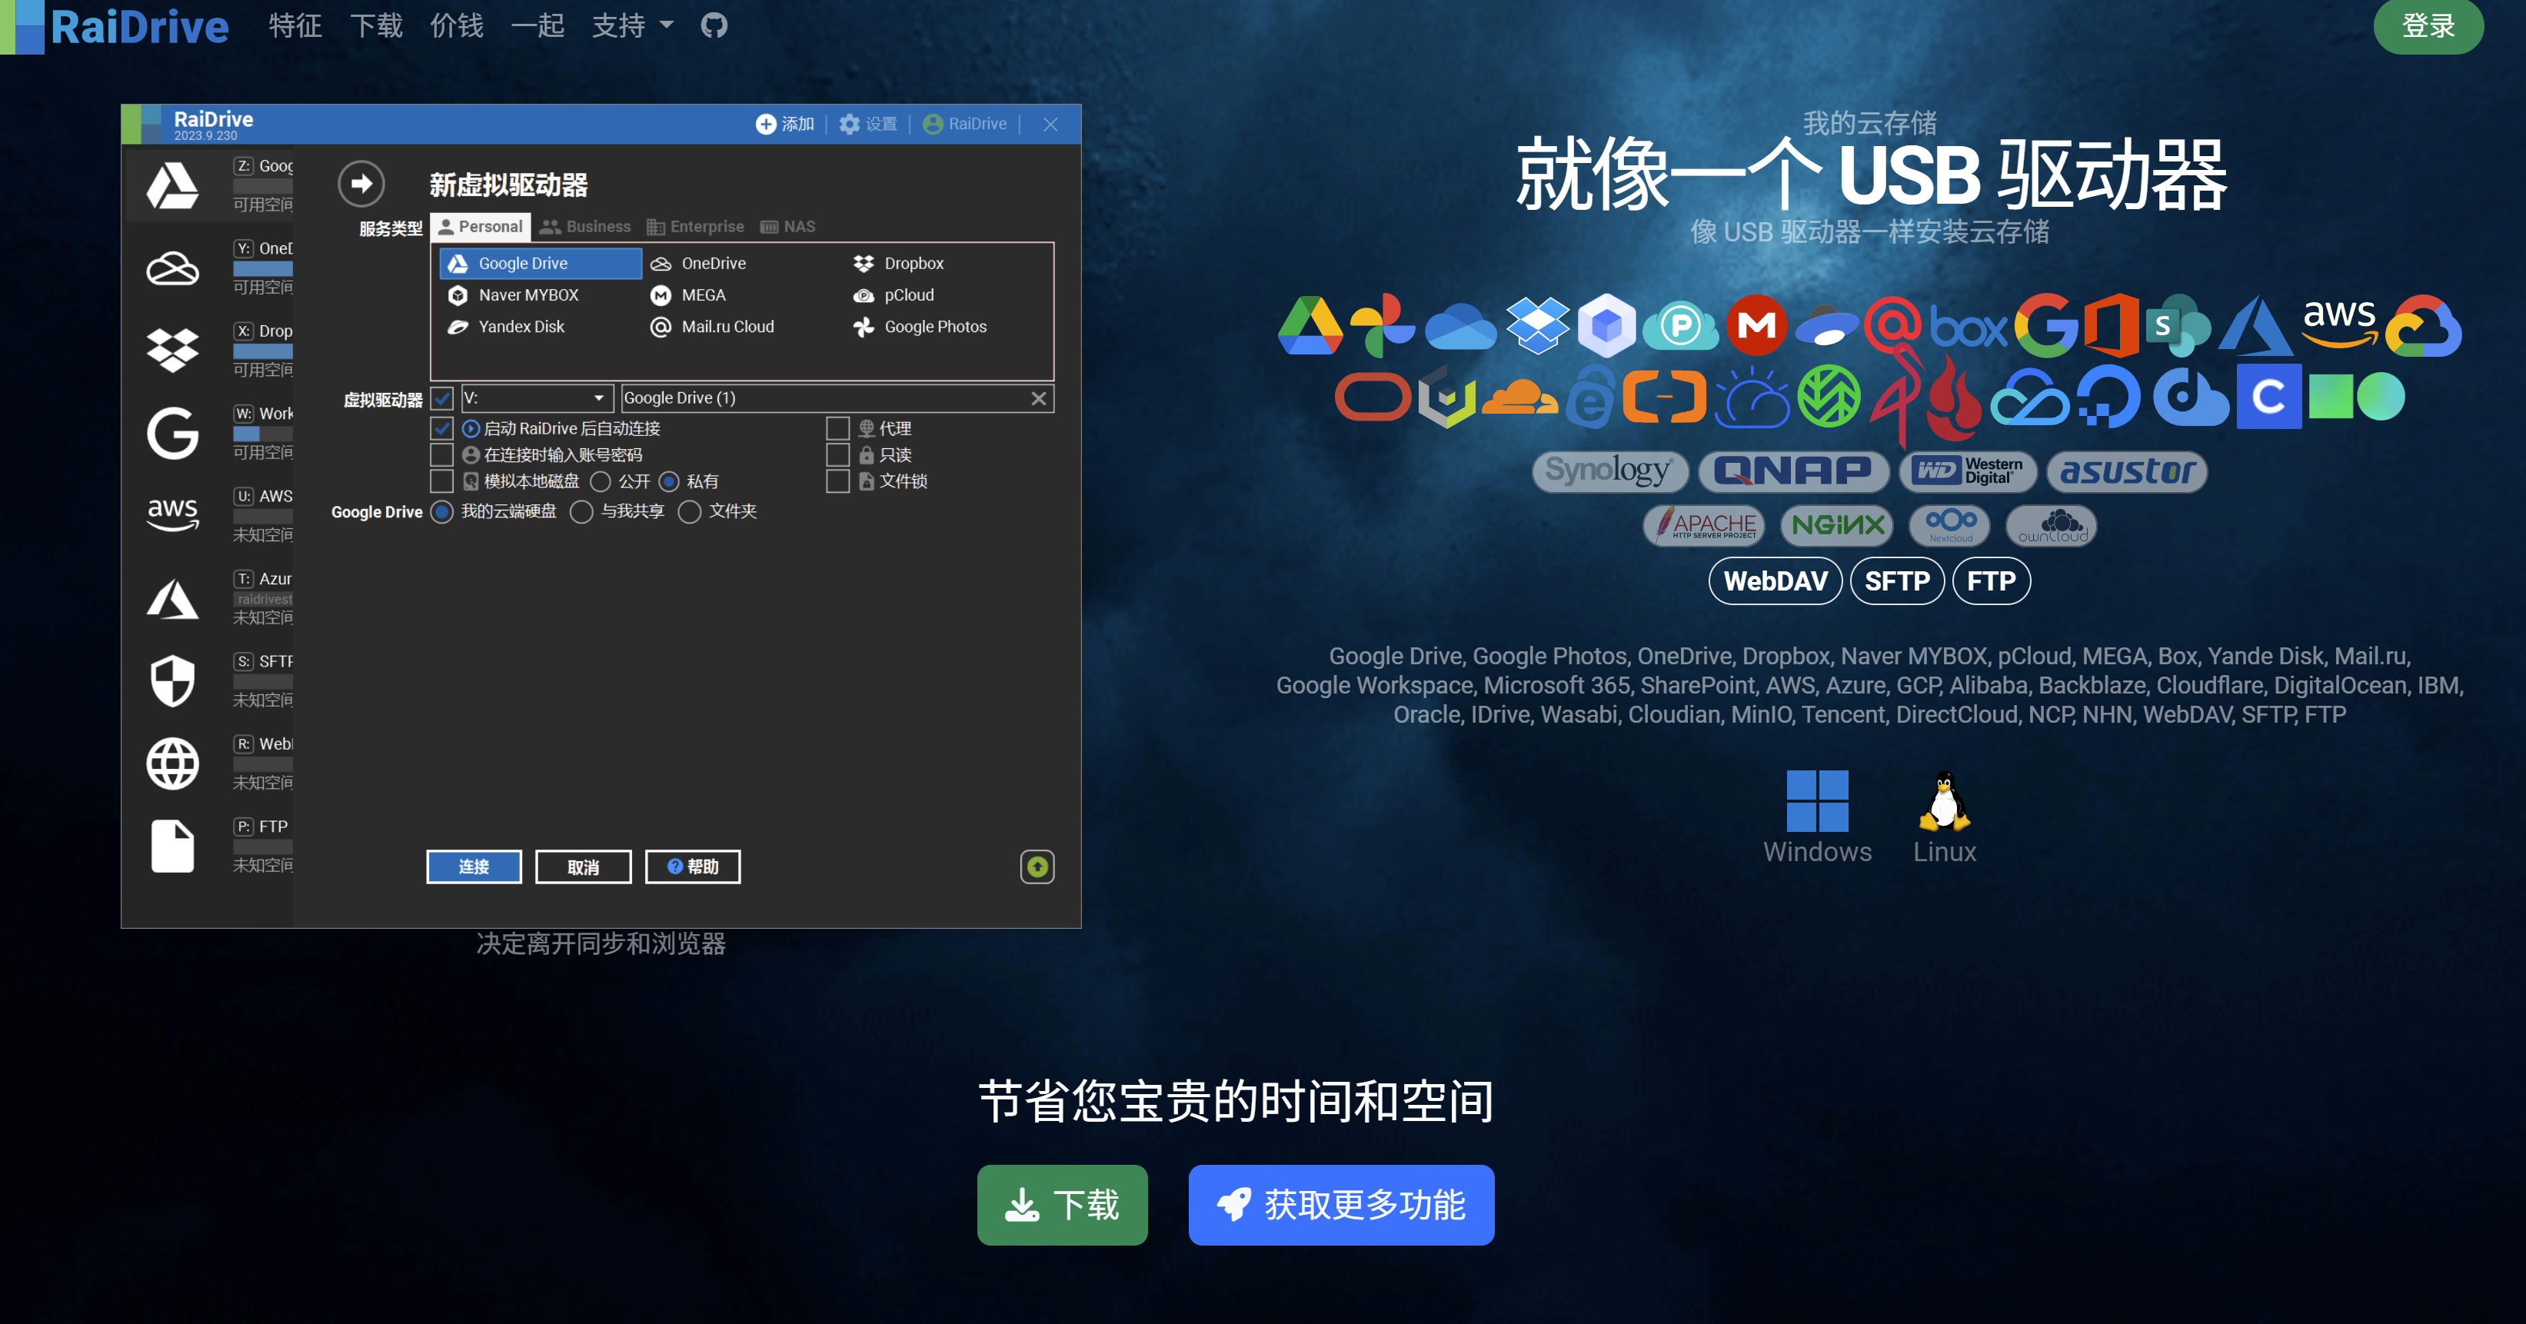Select the Google Drive sidebar icon
The width and height of the screenshot is (2526, 1324).
pos(172,185)
